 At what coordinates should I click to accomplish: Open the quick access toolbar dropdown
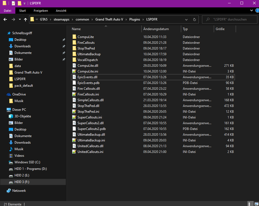coord(24,3)
